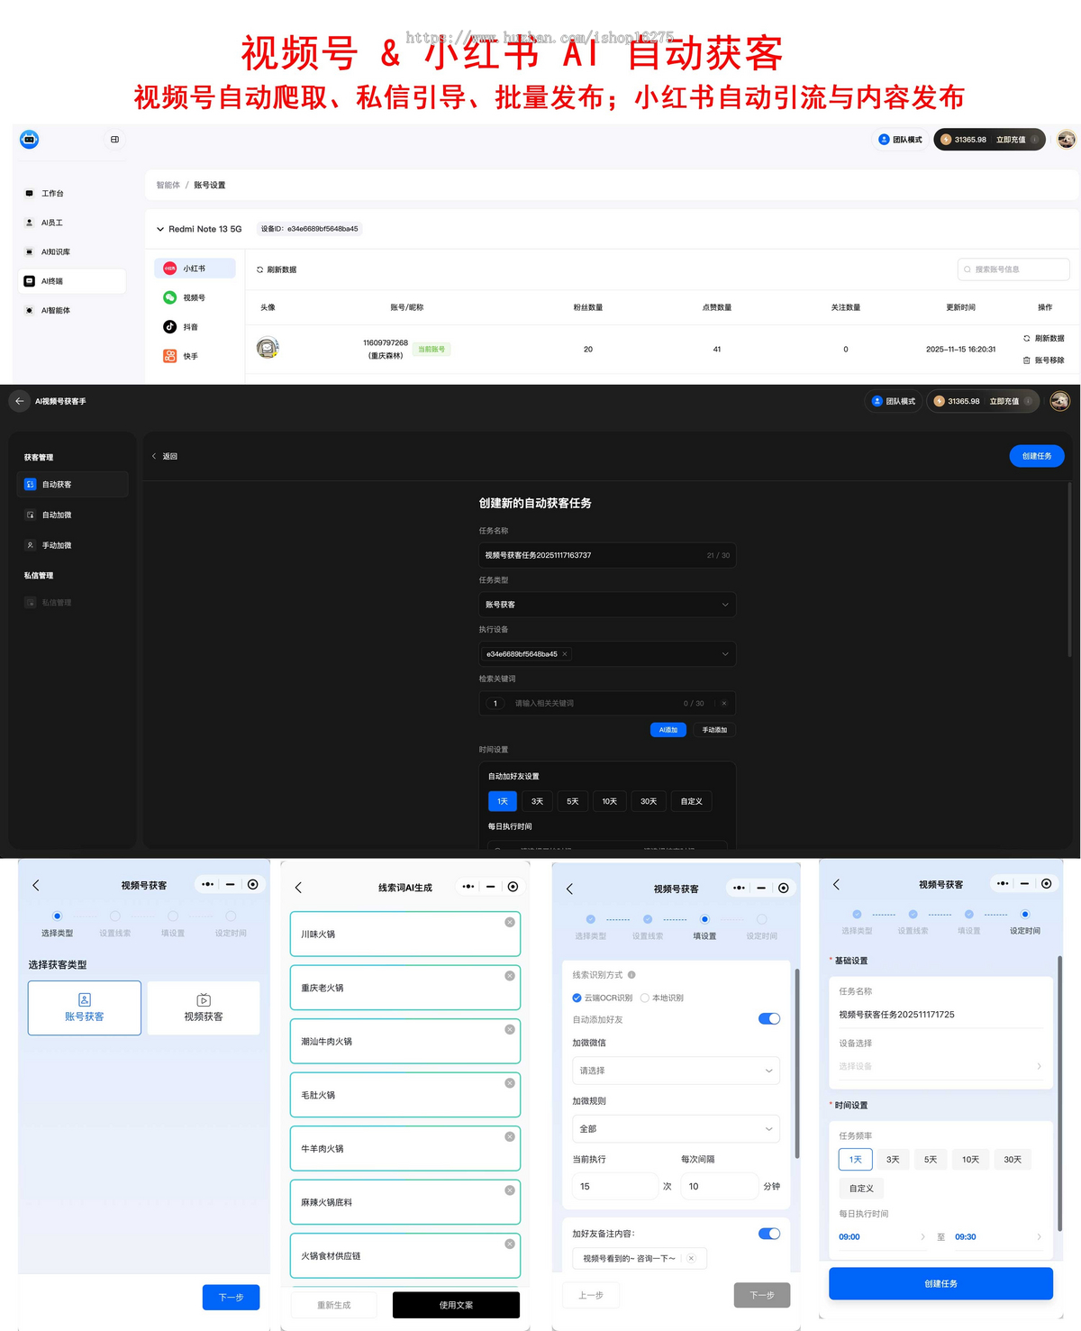
Task: Select AI终端 in the left sidebar
Action: coord(72,281)
